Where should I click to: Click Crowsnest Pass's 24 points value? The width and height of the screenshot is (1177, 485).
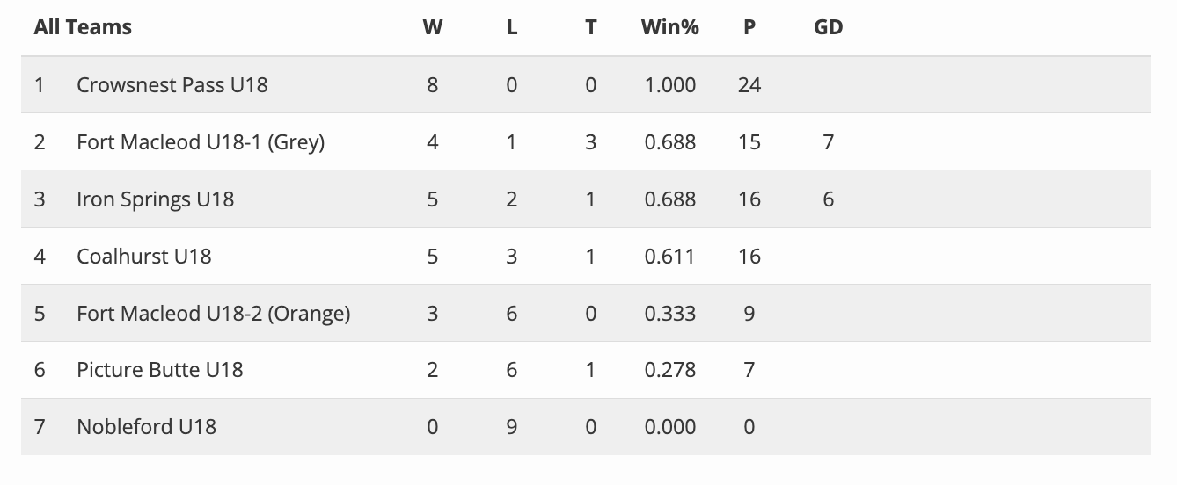pyautogui.click(x=749, y=85)
